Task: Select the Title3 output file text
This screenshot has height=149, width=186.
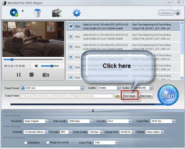Action: click(151, 49)
